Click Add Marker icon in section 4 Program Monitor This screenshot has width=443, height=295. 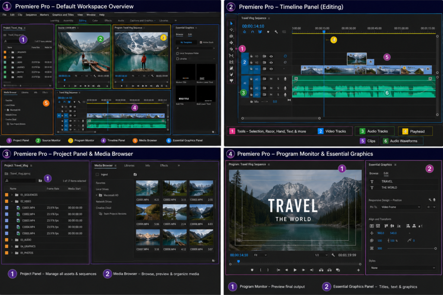point(252,270)
